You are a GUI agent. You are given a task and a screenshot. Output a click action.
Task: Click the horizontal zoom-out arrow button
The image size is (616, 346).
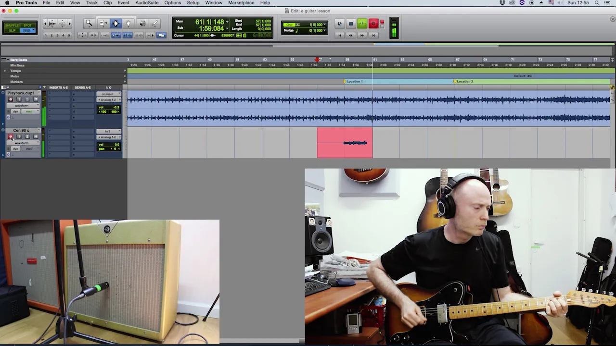coord(45,24)
